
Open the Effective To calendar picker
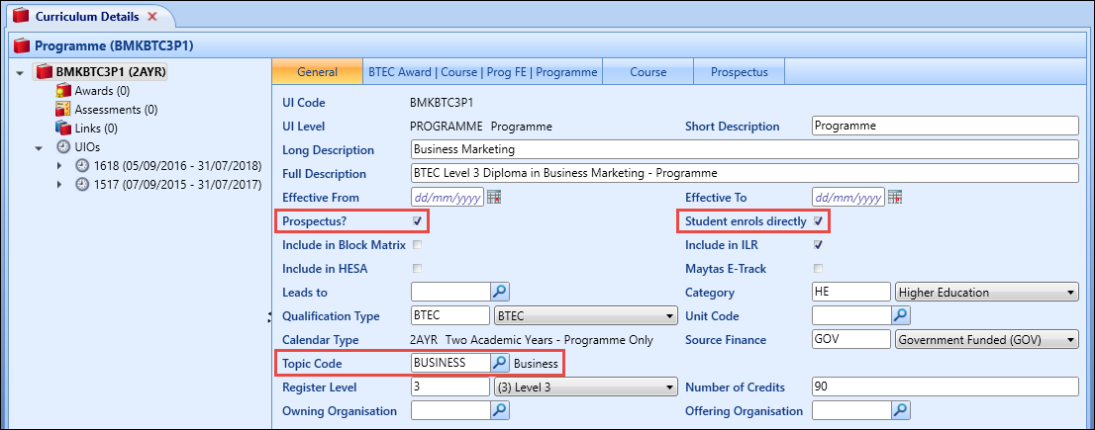[x=895, y=198]
